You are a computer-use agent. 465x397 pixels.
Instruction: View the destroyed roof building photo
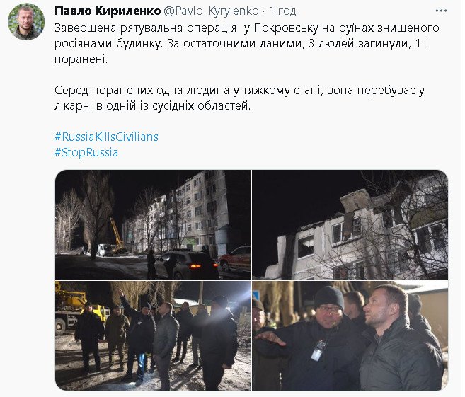(x=350, y=224)
